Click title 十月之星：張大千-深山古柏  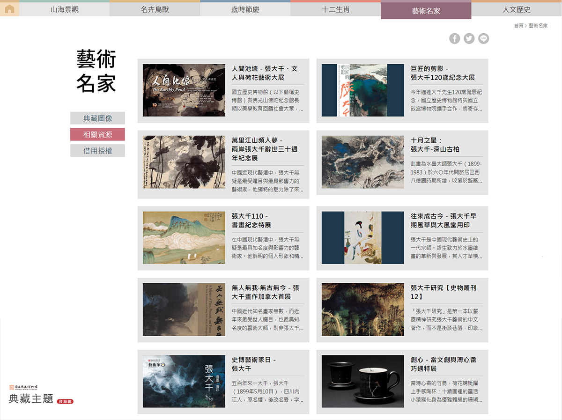(x=435, y=145)
